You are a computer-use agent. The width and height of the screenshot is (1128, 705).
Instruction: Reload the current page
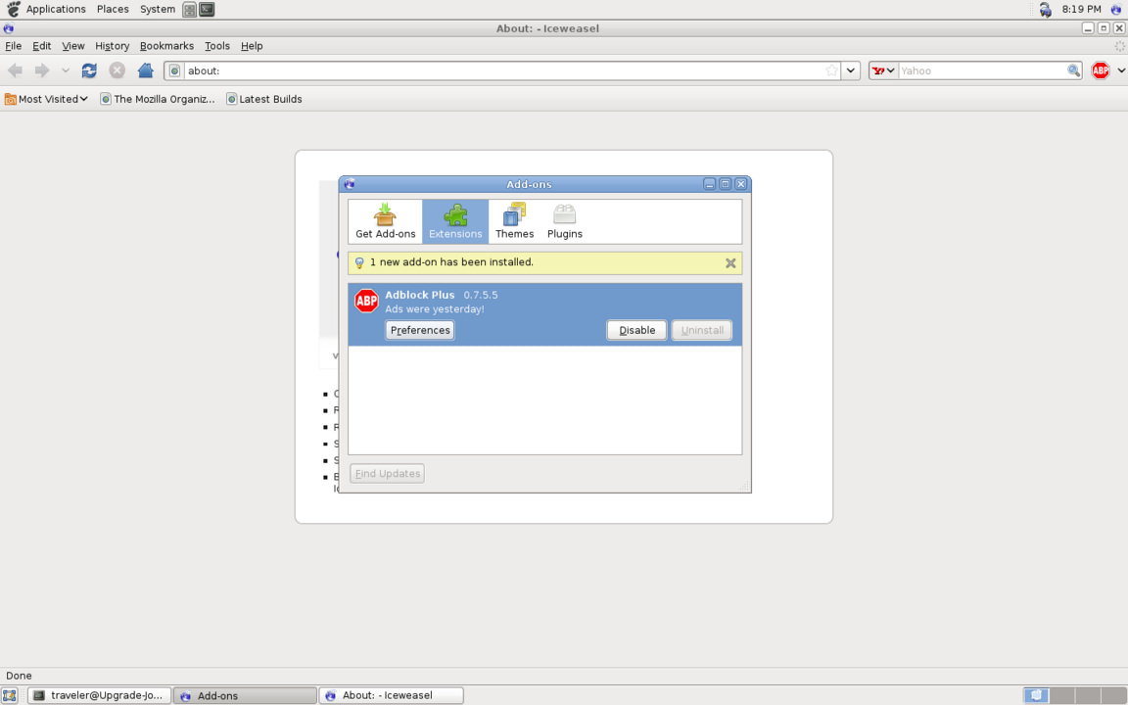(89, 70)
